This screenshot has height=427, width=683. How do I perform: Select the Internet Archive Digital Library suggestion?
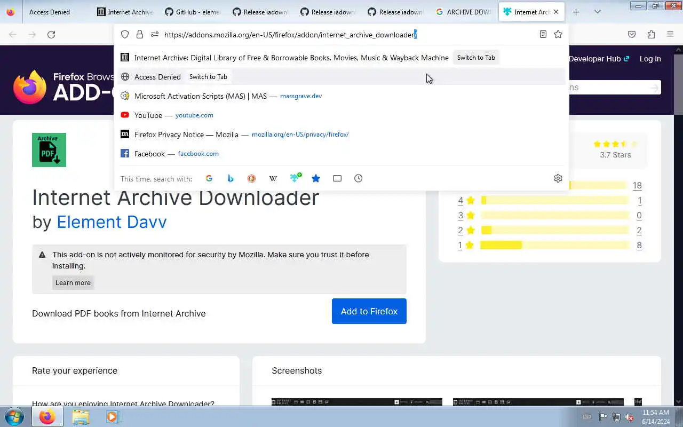pos(341,58)
